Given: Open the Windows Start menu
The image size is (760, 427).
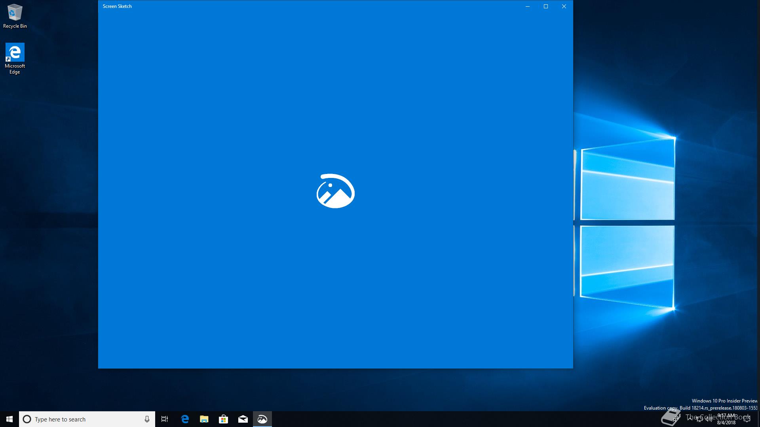Looking at the screenshot, I should 9,419.
